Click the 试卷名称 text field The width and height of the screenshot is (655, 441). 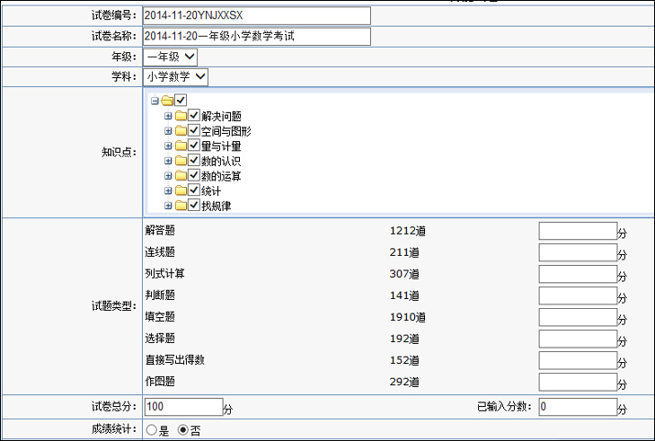(255, 36)
